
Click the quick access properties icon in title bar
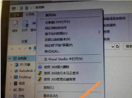click(21, 8)
